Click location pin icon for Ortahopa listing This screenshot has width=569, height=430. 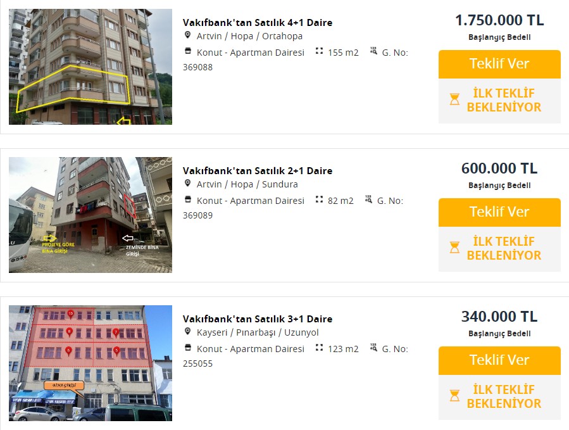click(x=187, y=35)
